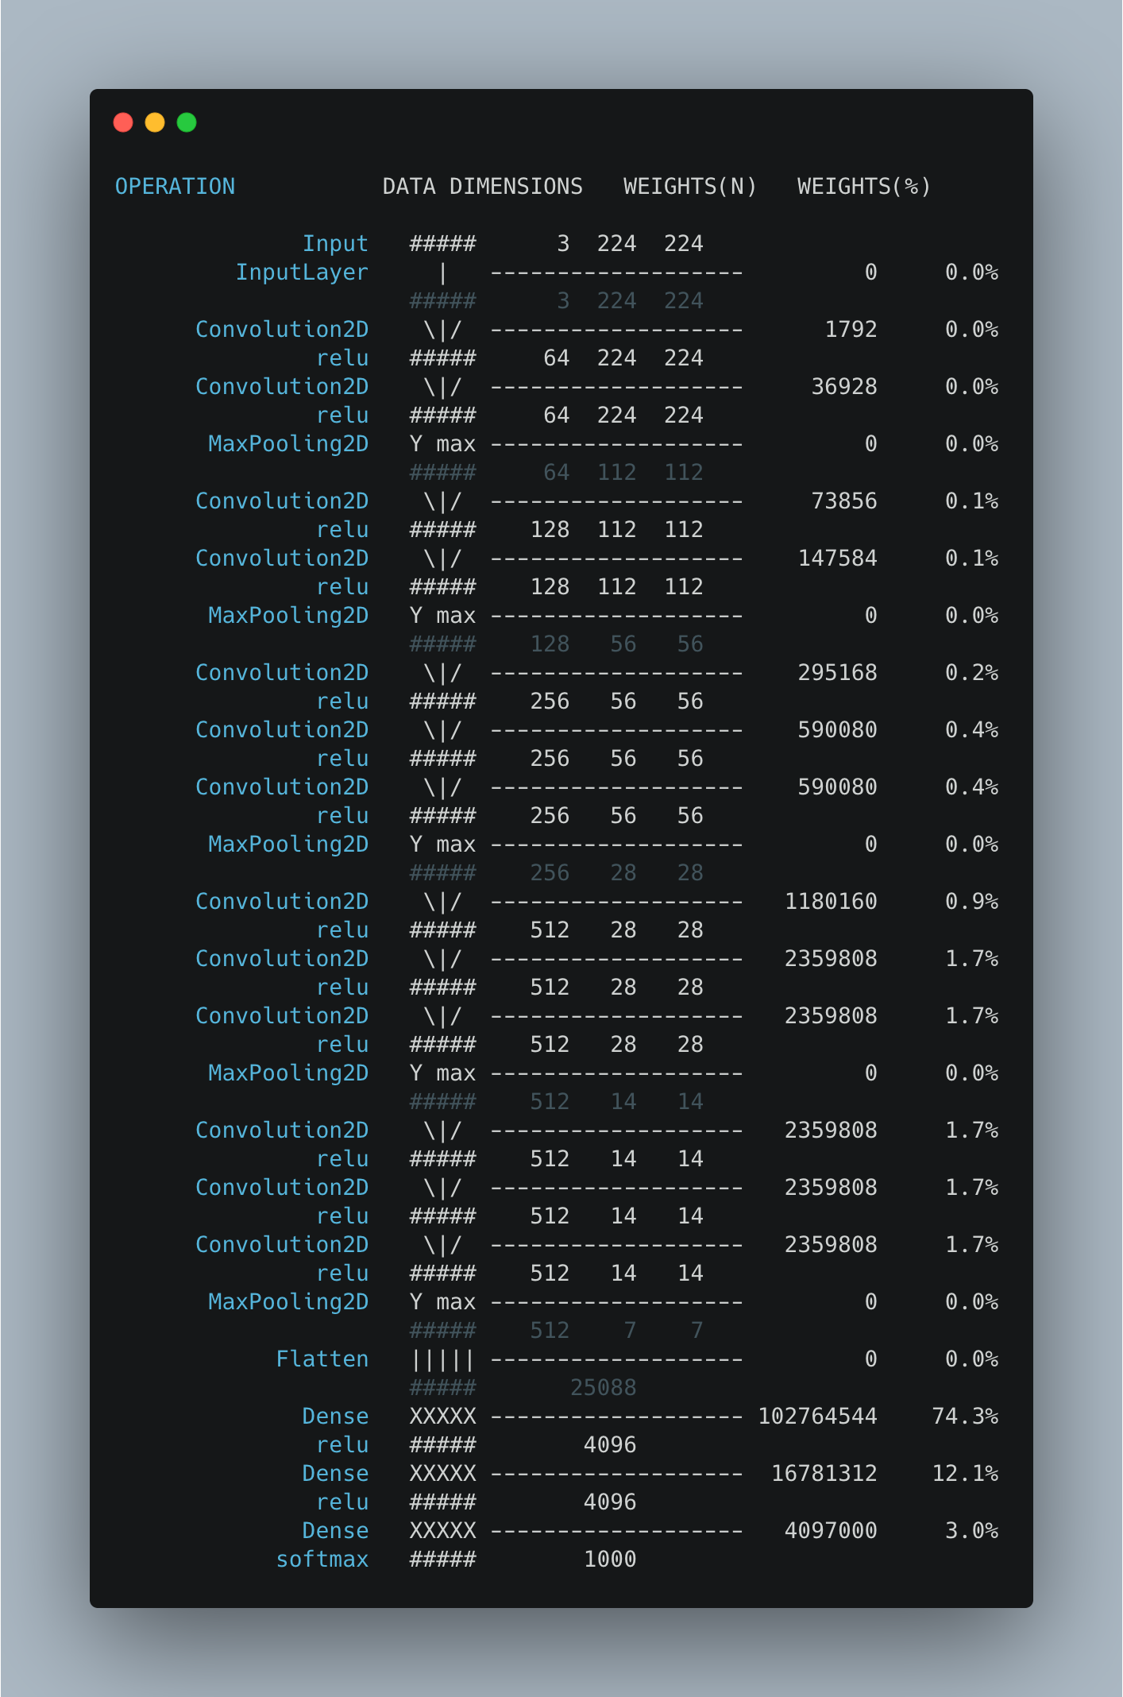Click the 74.3% weights percentage

click(x=965, y=1417)
